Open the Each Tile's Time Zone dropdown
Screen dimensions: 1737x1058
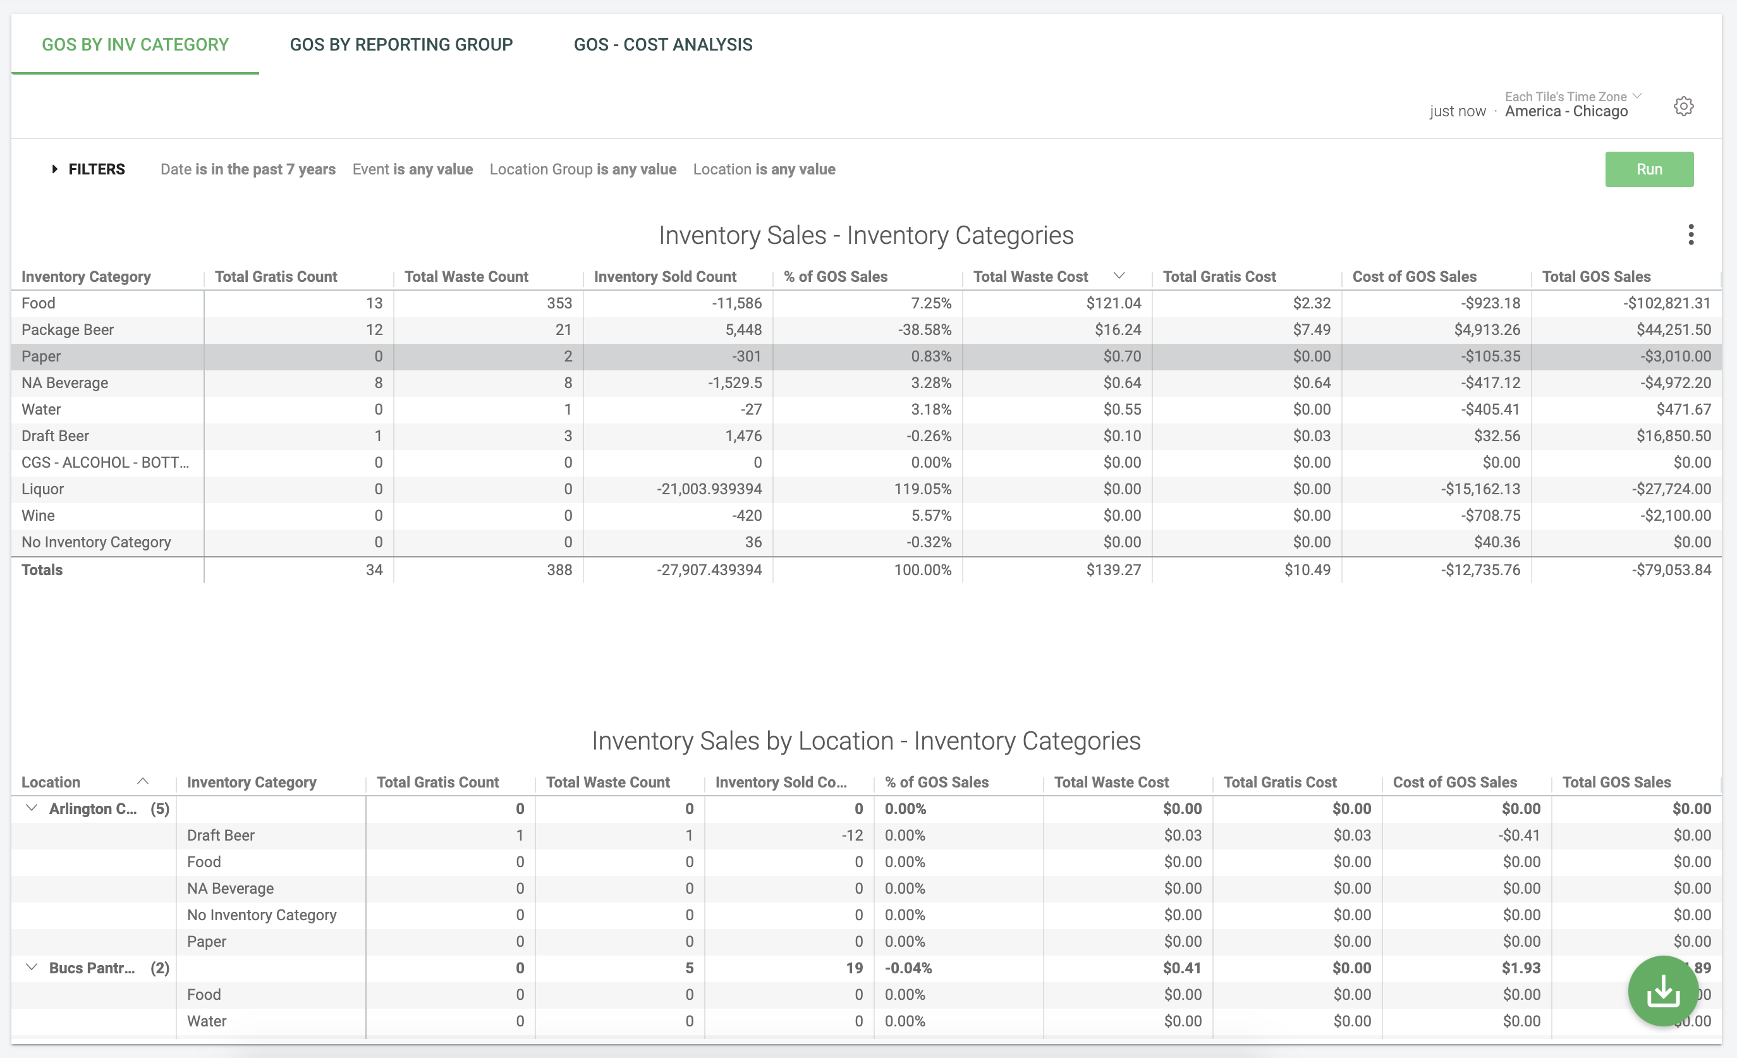(1573, 97)
